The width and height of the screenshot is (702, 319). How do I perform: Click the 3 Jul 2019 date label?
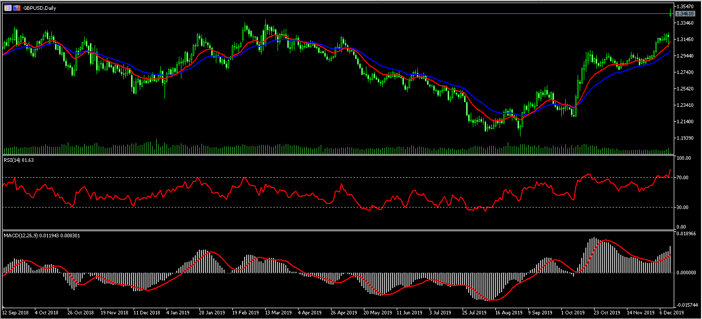click(x=441, y=312)
